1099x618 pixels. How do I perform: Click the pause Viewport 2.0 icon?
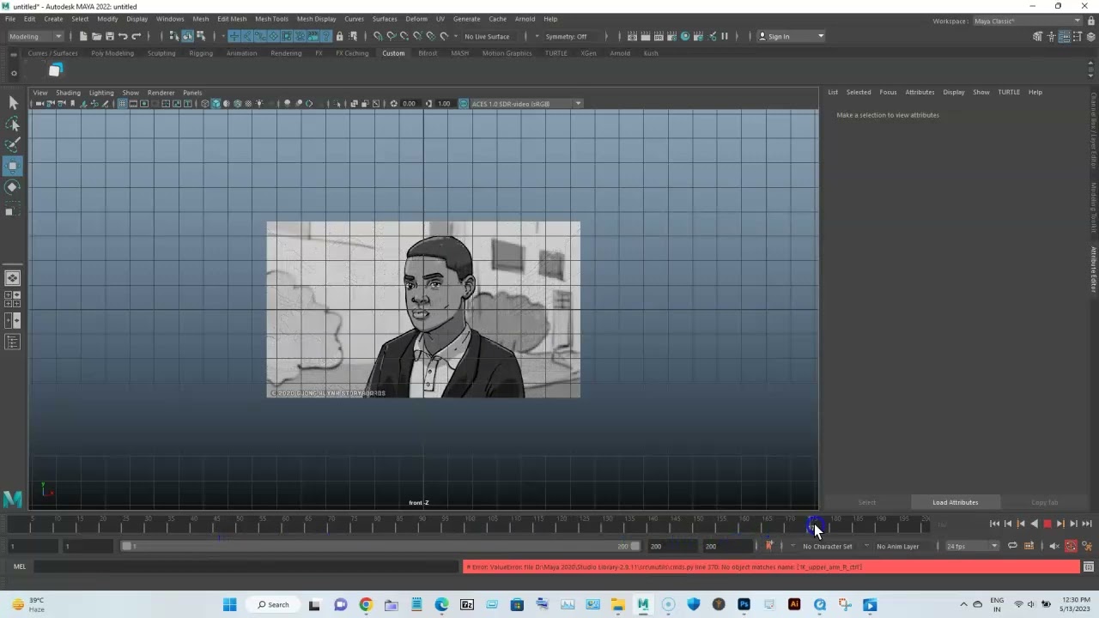(725, 36)
